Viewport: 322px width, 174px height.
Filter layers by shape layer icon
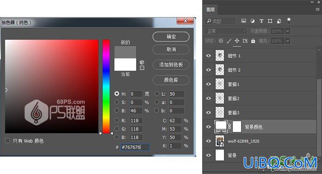pyautogui.click(x=270, y=21)
